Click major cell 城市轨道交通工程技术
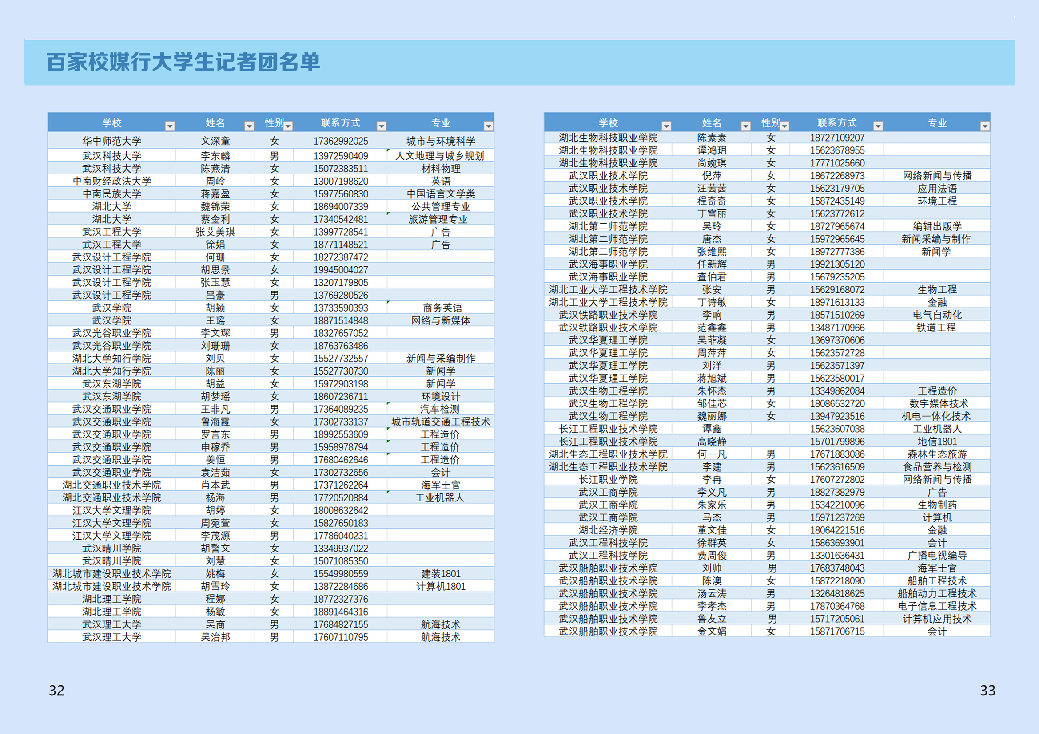1039x734 pixels. [441, 421]
